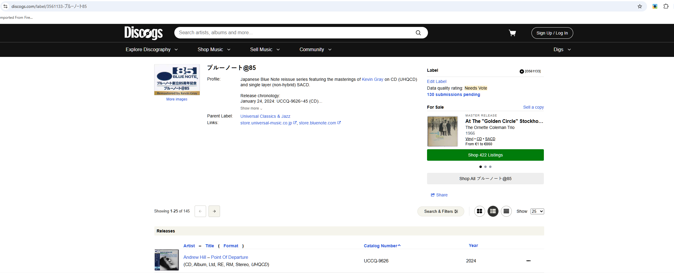Click the Share link
The height and width of the screenshot is (273, 674).
point(439,195)
